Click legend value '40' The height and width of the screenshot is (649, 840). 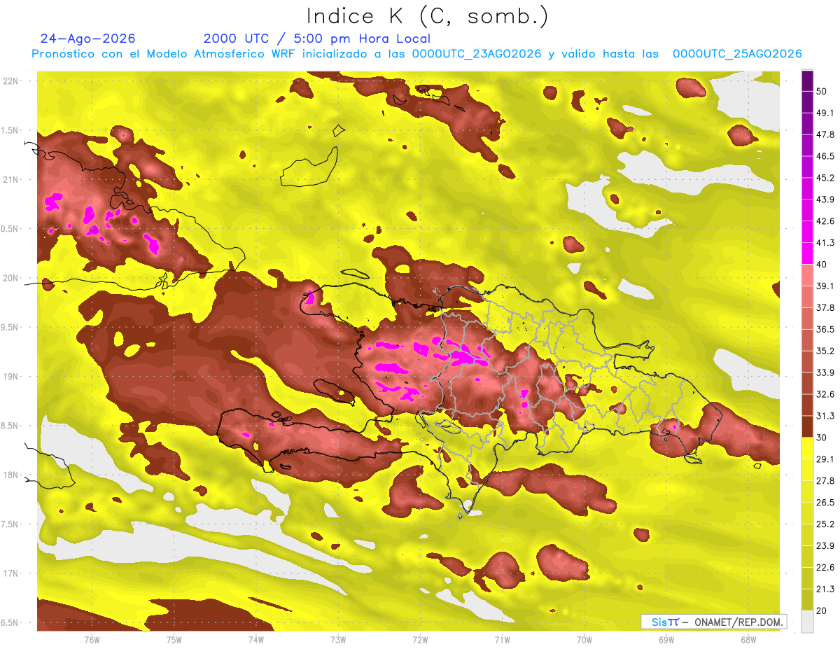click(822, 265)
